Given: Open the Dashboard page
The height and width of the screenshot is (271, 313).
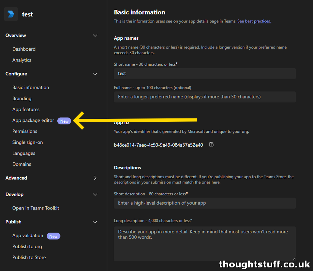Looking at the screenshot, I should click(24, 49).
